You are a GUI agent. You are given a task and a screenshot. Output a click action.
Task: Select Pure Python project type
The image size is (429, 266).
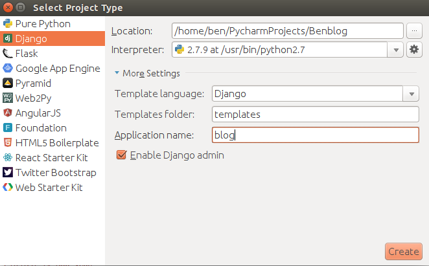[x=52, y=24]
